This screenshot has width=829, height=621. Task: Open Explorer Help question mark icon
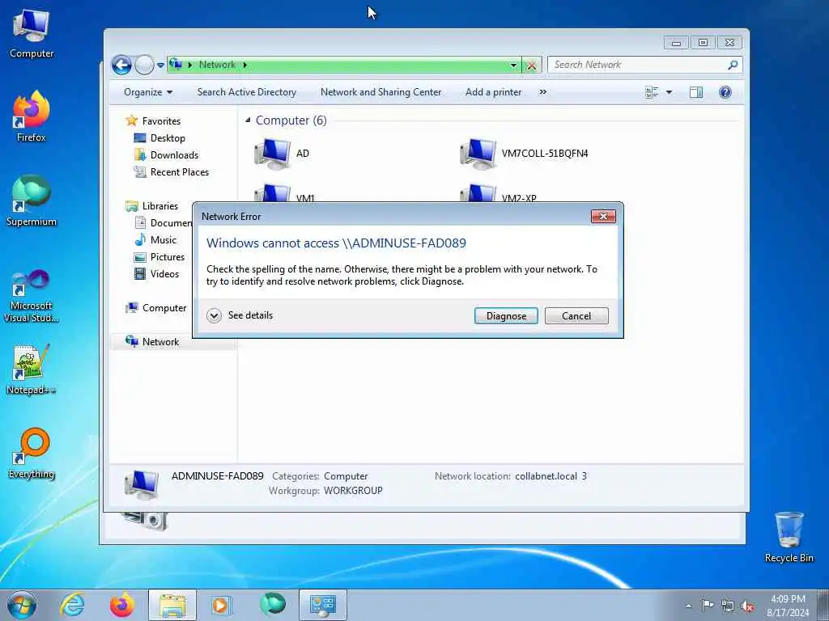tap(725, 92)
